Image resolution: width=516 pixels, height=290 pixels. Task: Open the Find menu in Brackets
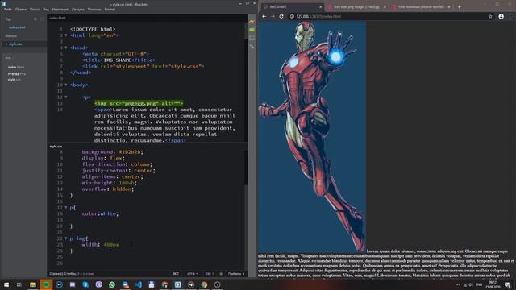pos(35,10)
